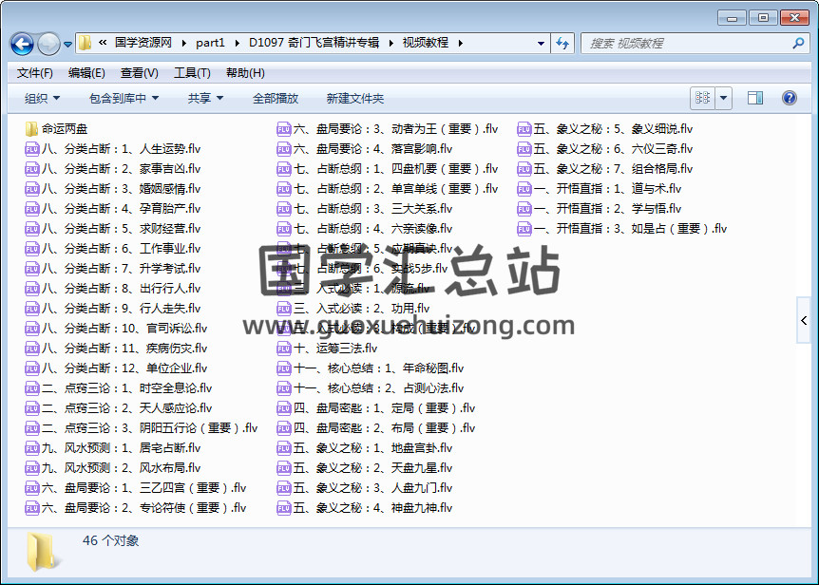Image resolution: width=819 pixels, height=585 pixels.
Task: Expand the 组织 dropdown menu
Action: 42,98
